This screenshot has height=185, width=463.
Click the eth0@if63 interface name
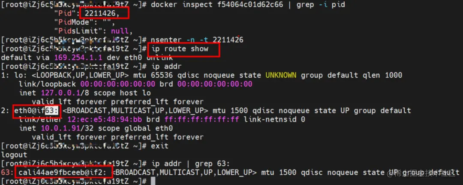pos(37,110)
